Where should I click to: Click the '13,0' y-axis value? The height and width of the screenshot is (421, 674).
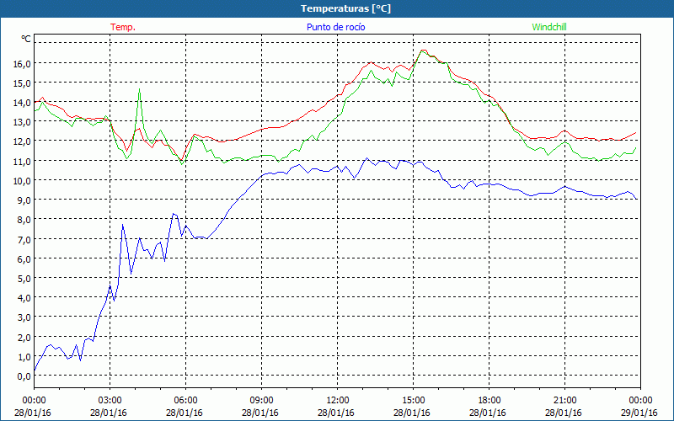(x=23, y=122)
